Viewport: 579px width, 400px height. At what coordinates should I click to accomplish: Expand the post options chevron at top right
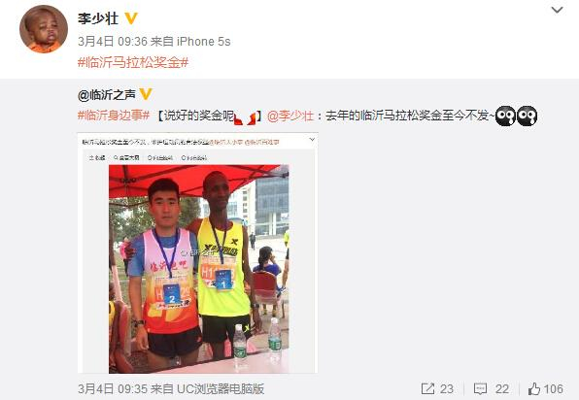click(x=557, y=10)
